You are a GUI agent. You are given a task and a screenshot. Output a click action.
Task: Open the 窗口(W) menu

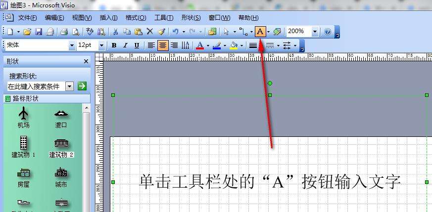tap(220, 18)
